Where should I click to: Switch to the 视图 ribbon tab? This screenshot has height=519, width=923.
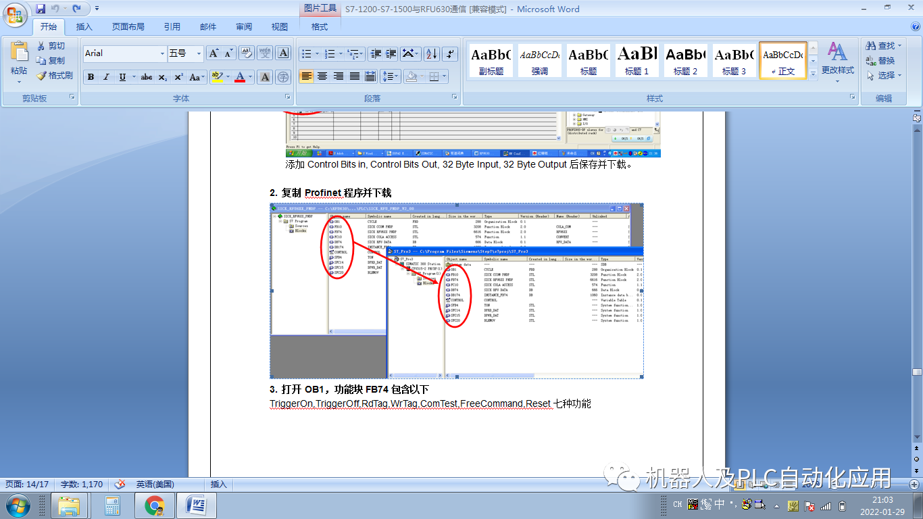280,27
